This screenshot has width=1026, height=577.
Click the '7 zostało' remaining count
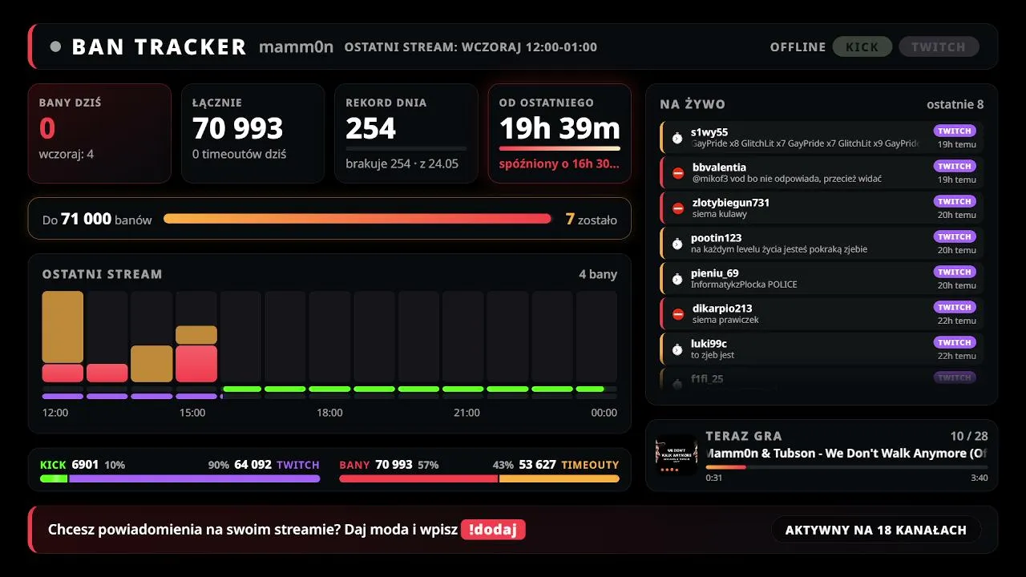[592, 219]
